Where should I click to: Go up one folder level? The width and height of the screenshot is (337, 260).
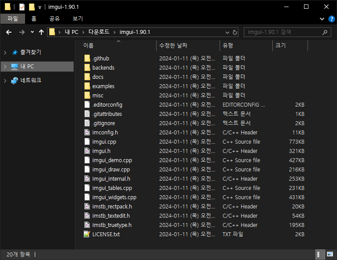[41, 32]
